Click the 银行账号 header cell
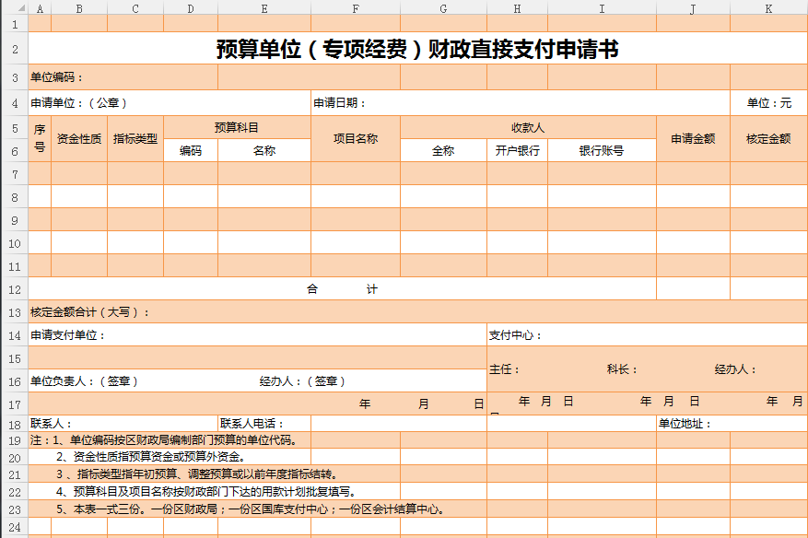The width and height of the screenshot is (808, 538). [x=601, y=150]
